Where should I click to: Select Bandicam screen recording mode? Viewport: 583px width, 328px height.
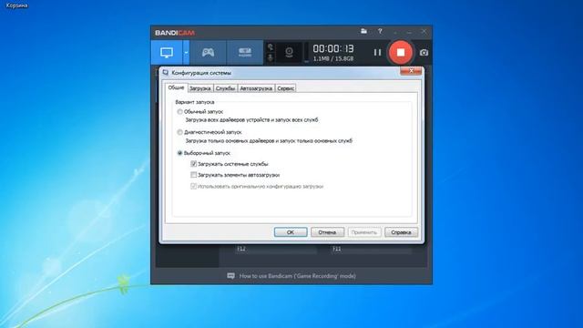coord(167,53)
